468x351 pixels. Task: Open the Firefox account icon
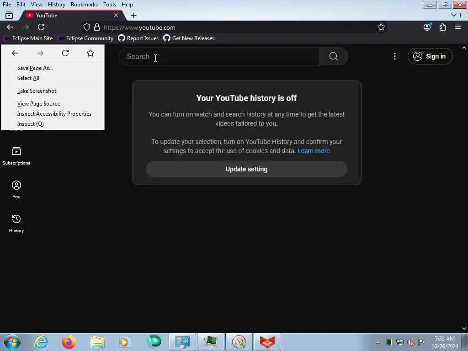tap(427, 27)
